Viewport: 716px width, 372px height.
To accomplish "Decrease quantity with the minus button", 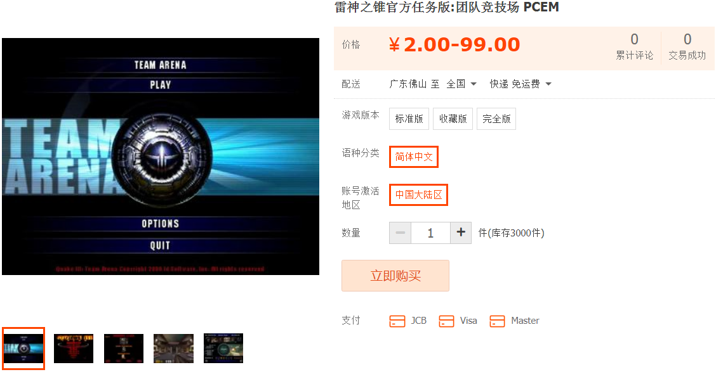I will pyautogui.click(x=401, y=233).
